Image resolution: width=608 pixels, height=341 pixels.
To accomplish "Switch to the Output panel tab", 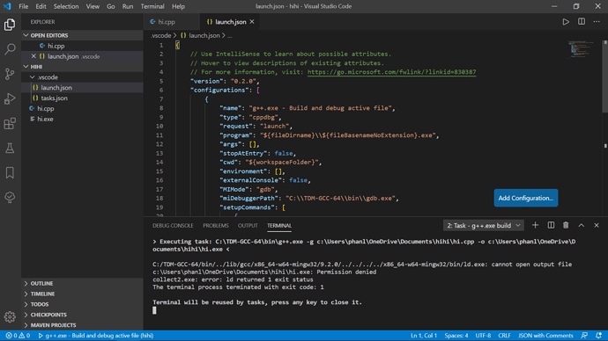I will pos(248,225).
